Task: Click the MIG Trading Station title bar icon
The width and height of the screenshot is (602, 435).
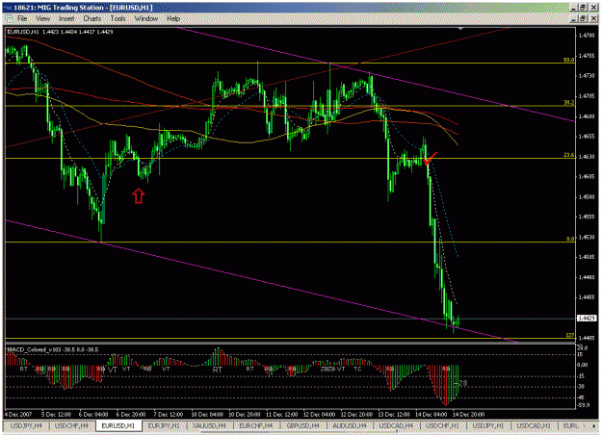Action: [8, 8]
